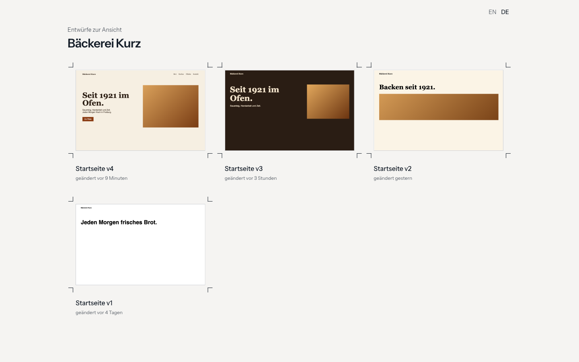Open the Startseite v3 dark design thumbnail
This screenshot has width=579, height=362.
pyautogui.click(x=289, y=110)
